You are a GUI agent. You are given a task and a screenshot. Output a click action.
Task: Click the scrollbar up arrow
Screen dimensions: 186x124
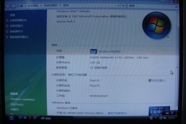pos(178,13)
